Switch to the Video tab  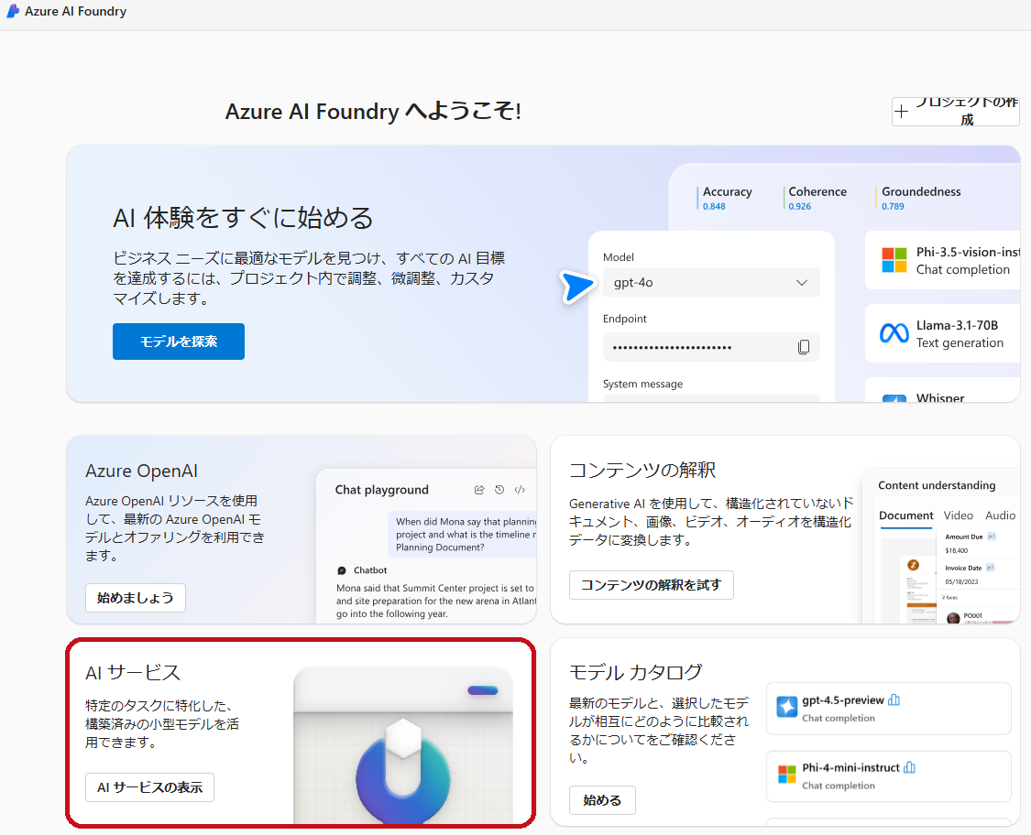click(958, 515)
